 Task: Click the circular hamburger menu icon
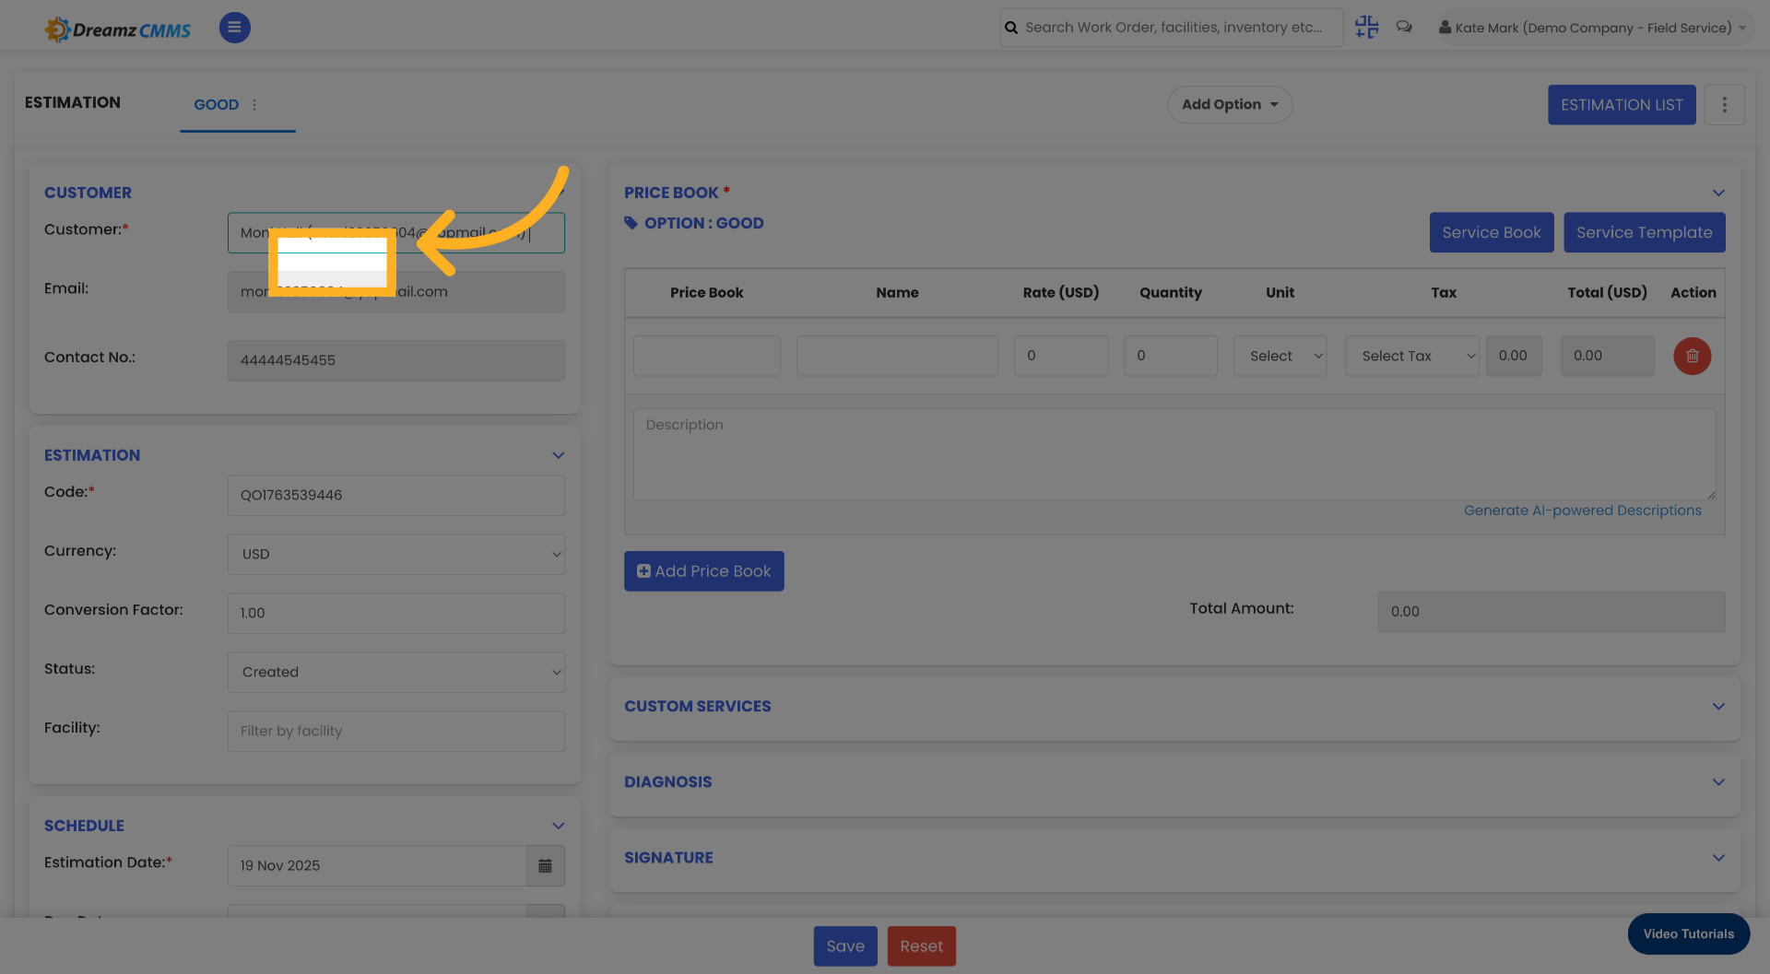tap(234, 27)
